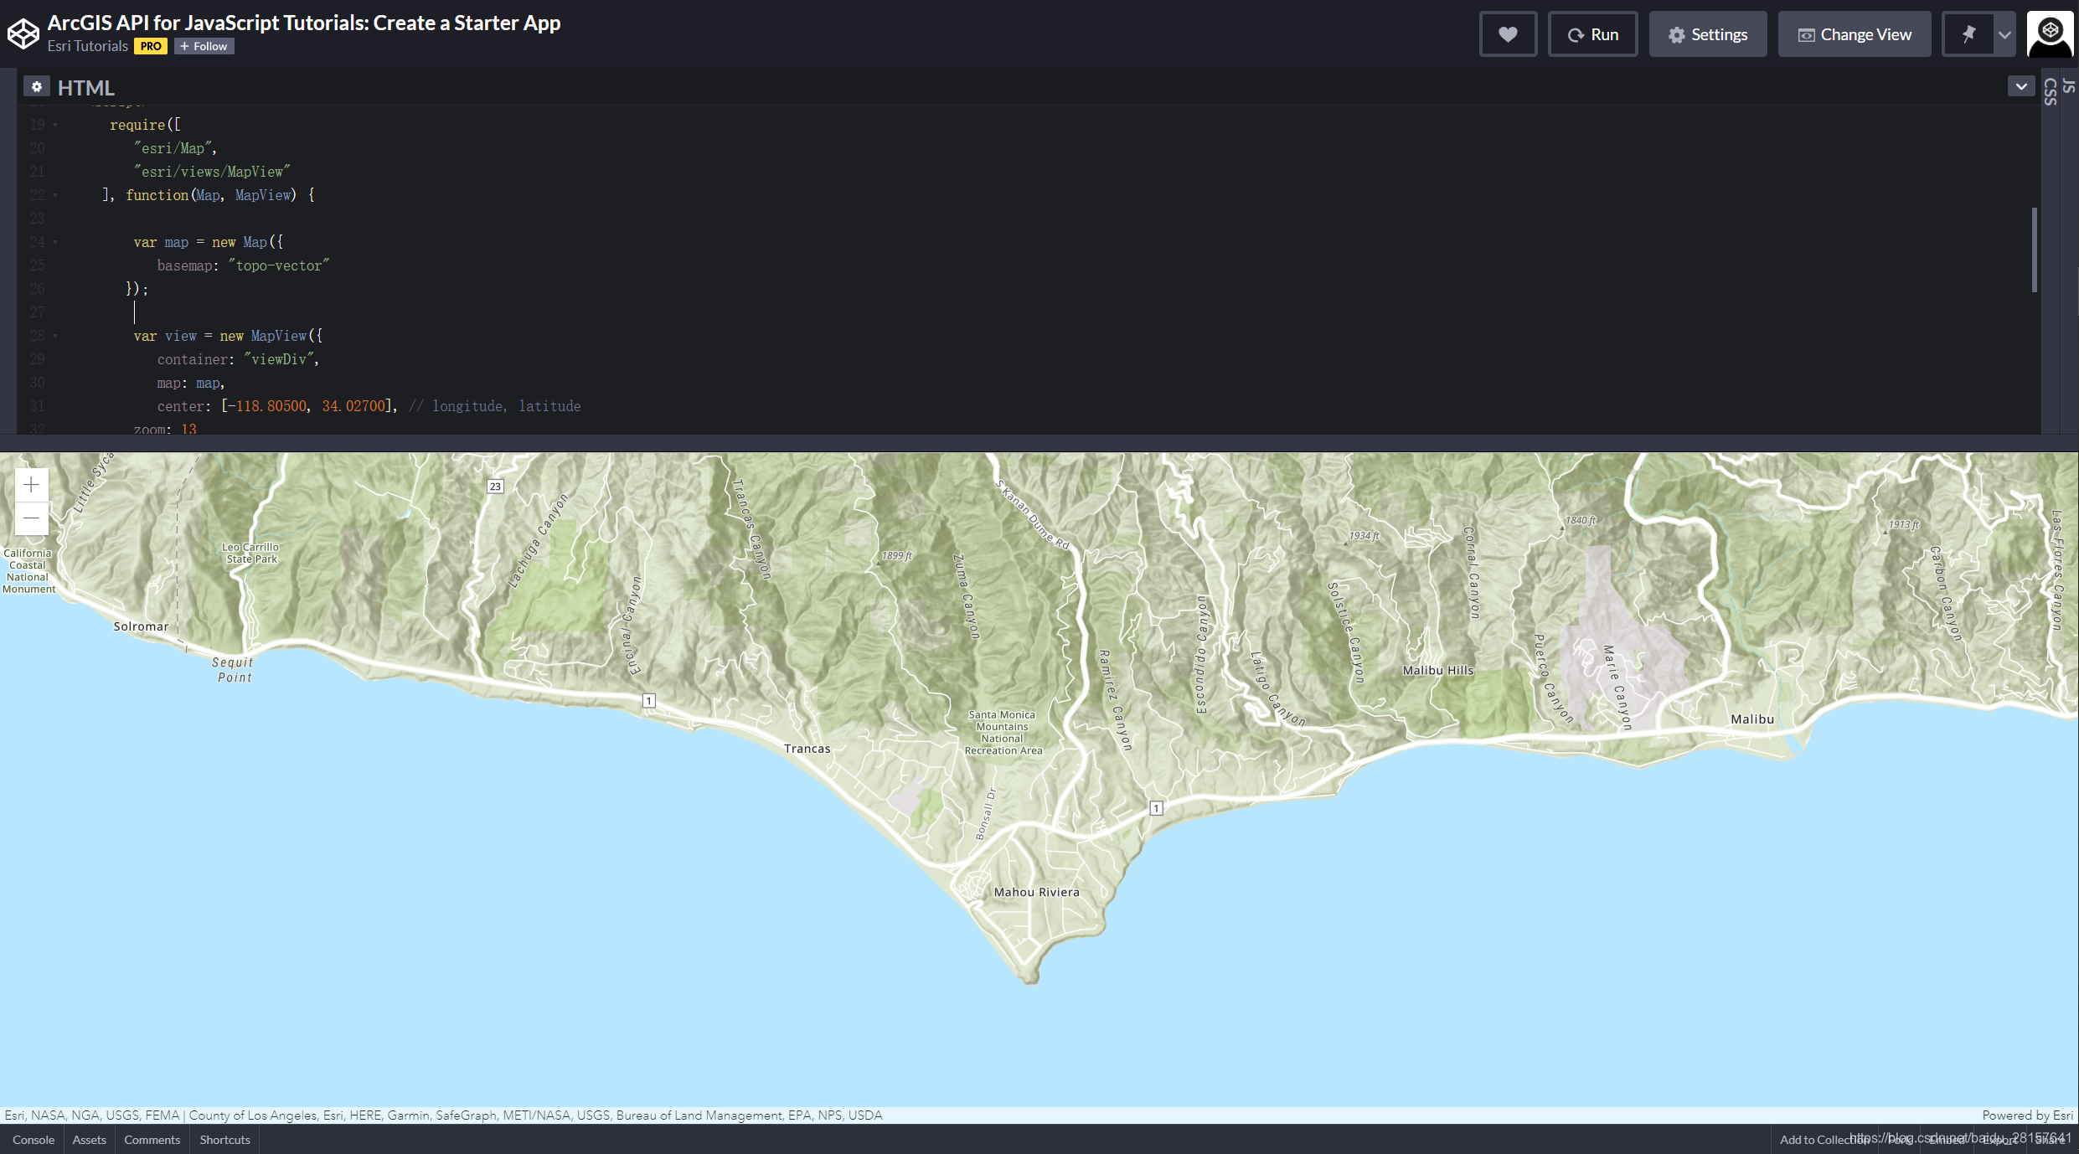Click the "viewDiv" container string
Image resolution: width=2079 pixels, height=1154 pixels.
[279, 359]
